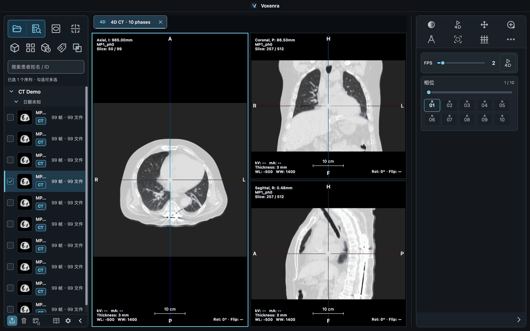Open the book manual icon
Viewport: 530px width, 331px height.
point(56,320)
